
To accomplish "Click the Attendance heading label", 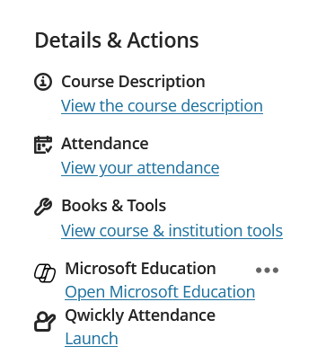I will tap(105, 144).
